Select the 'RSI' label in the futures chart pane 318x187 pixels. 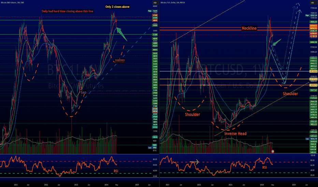pyautogui.click(x=116, y=171)
